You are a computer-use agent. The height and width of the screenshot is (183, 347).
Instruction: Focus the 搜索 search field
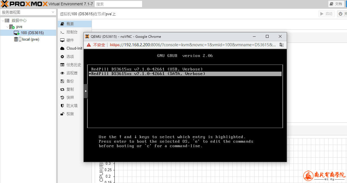click(x=118, y=4)
